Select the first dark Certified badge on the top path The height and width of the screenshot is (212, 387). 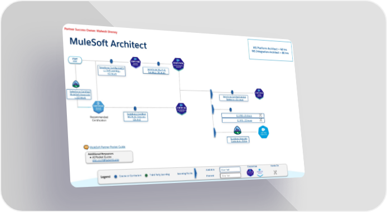click(136, 62)
